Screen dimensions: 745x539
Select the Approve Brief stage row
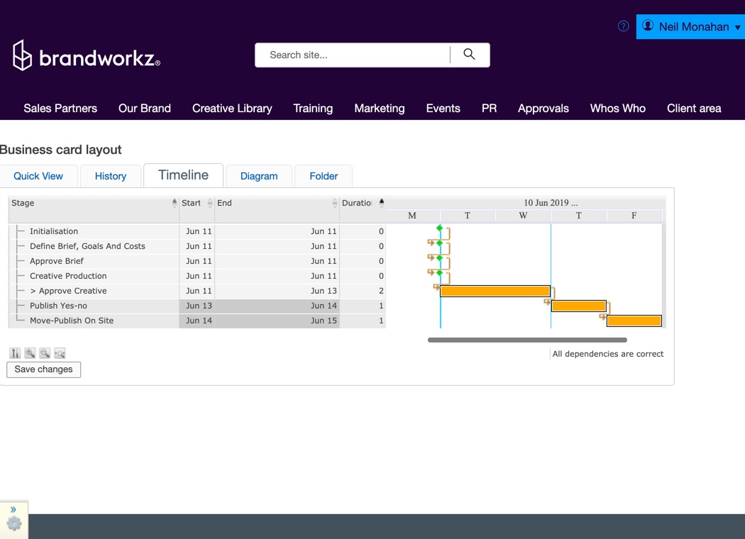[197, 261]
